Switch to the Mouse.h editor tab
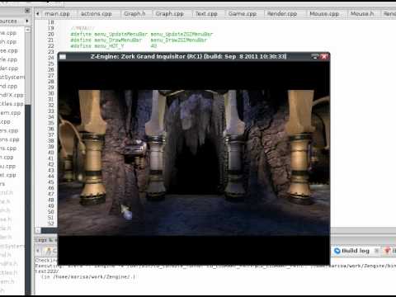 click(362, 13)
